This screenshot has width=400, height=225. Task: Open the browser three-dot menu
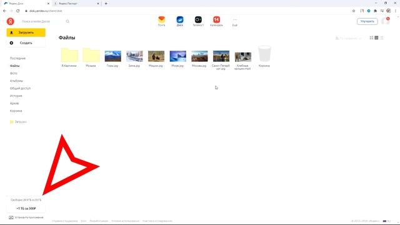396,11
